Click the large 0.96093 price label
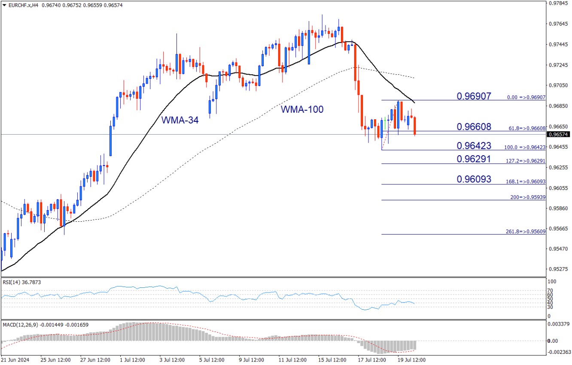 [x=474, y=179]
